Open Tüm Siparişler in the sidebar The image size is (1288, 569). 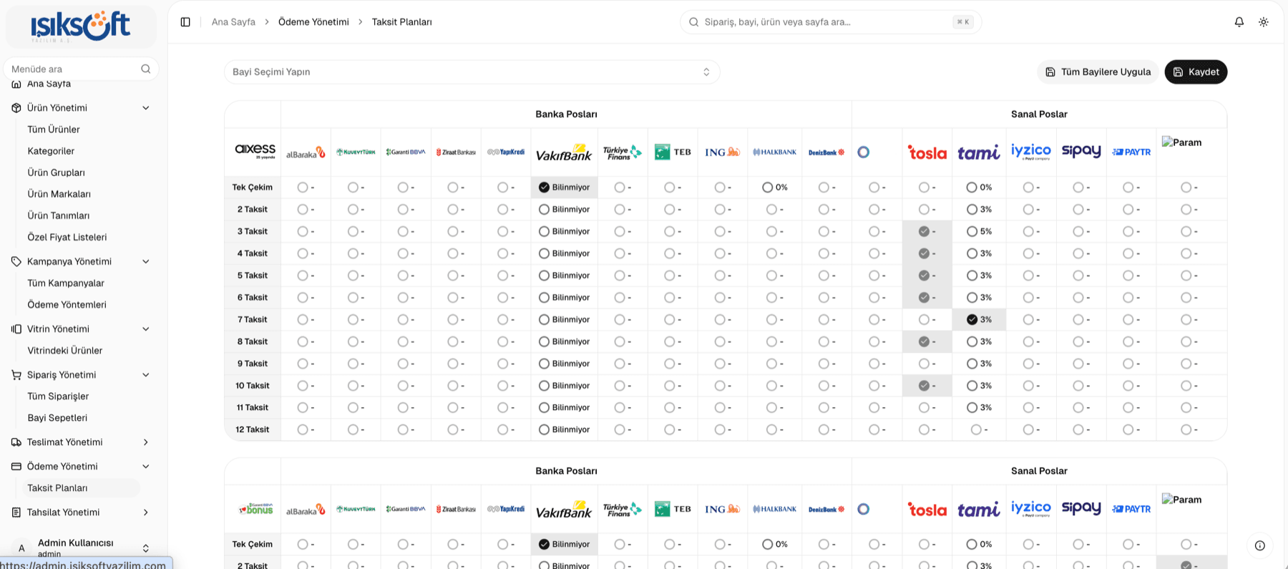pos(58,397)
